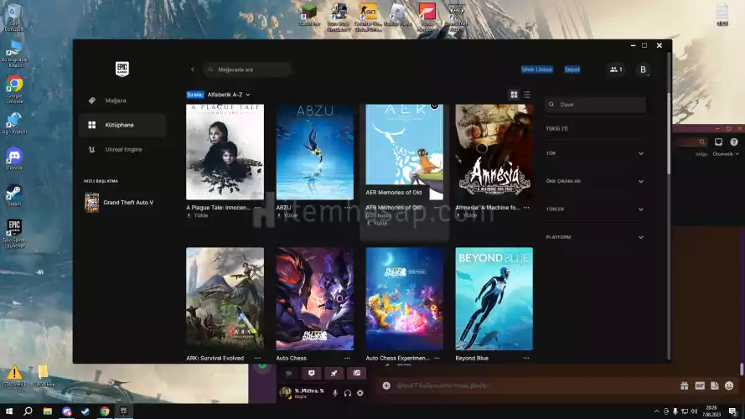This screenshot has width=745, height=419.
Task: Open the Mağaza store page
Action: point(115,101)
